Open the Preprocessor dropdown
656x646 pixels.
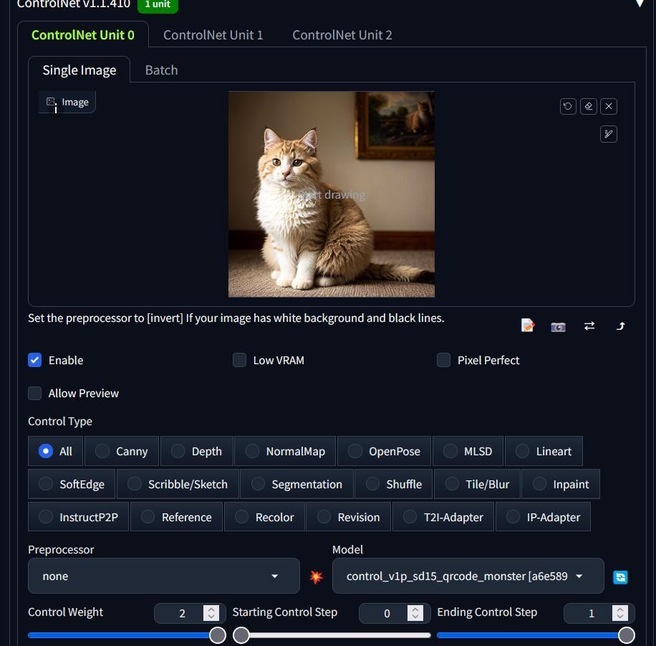click(x=163, y=576)
